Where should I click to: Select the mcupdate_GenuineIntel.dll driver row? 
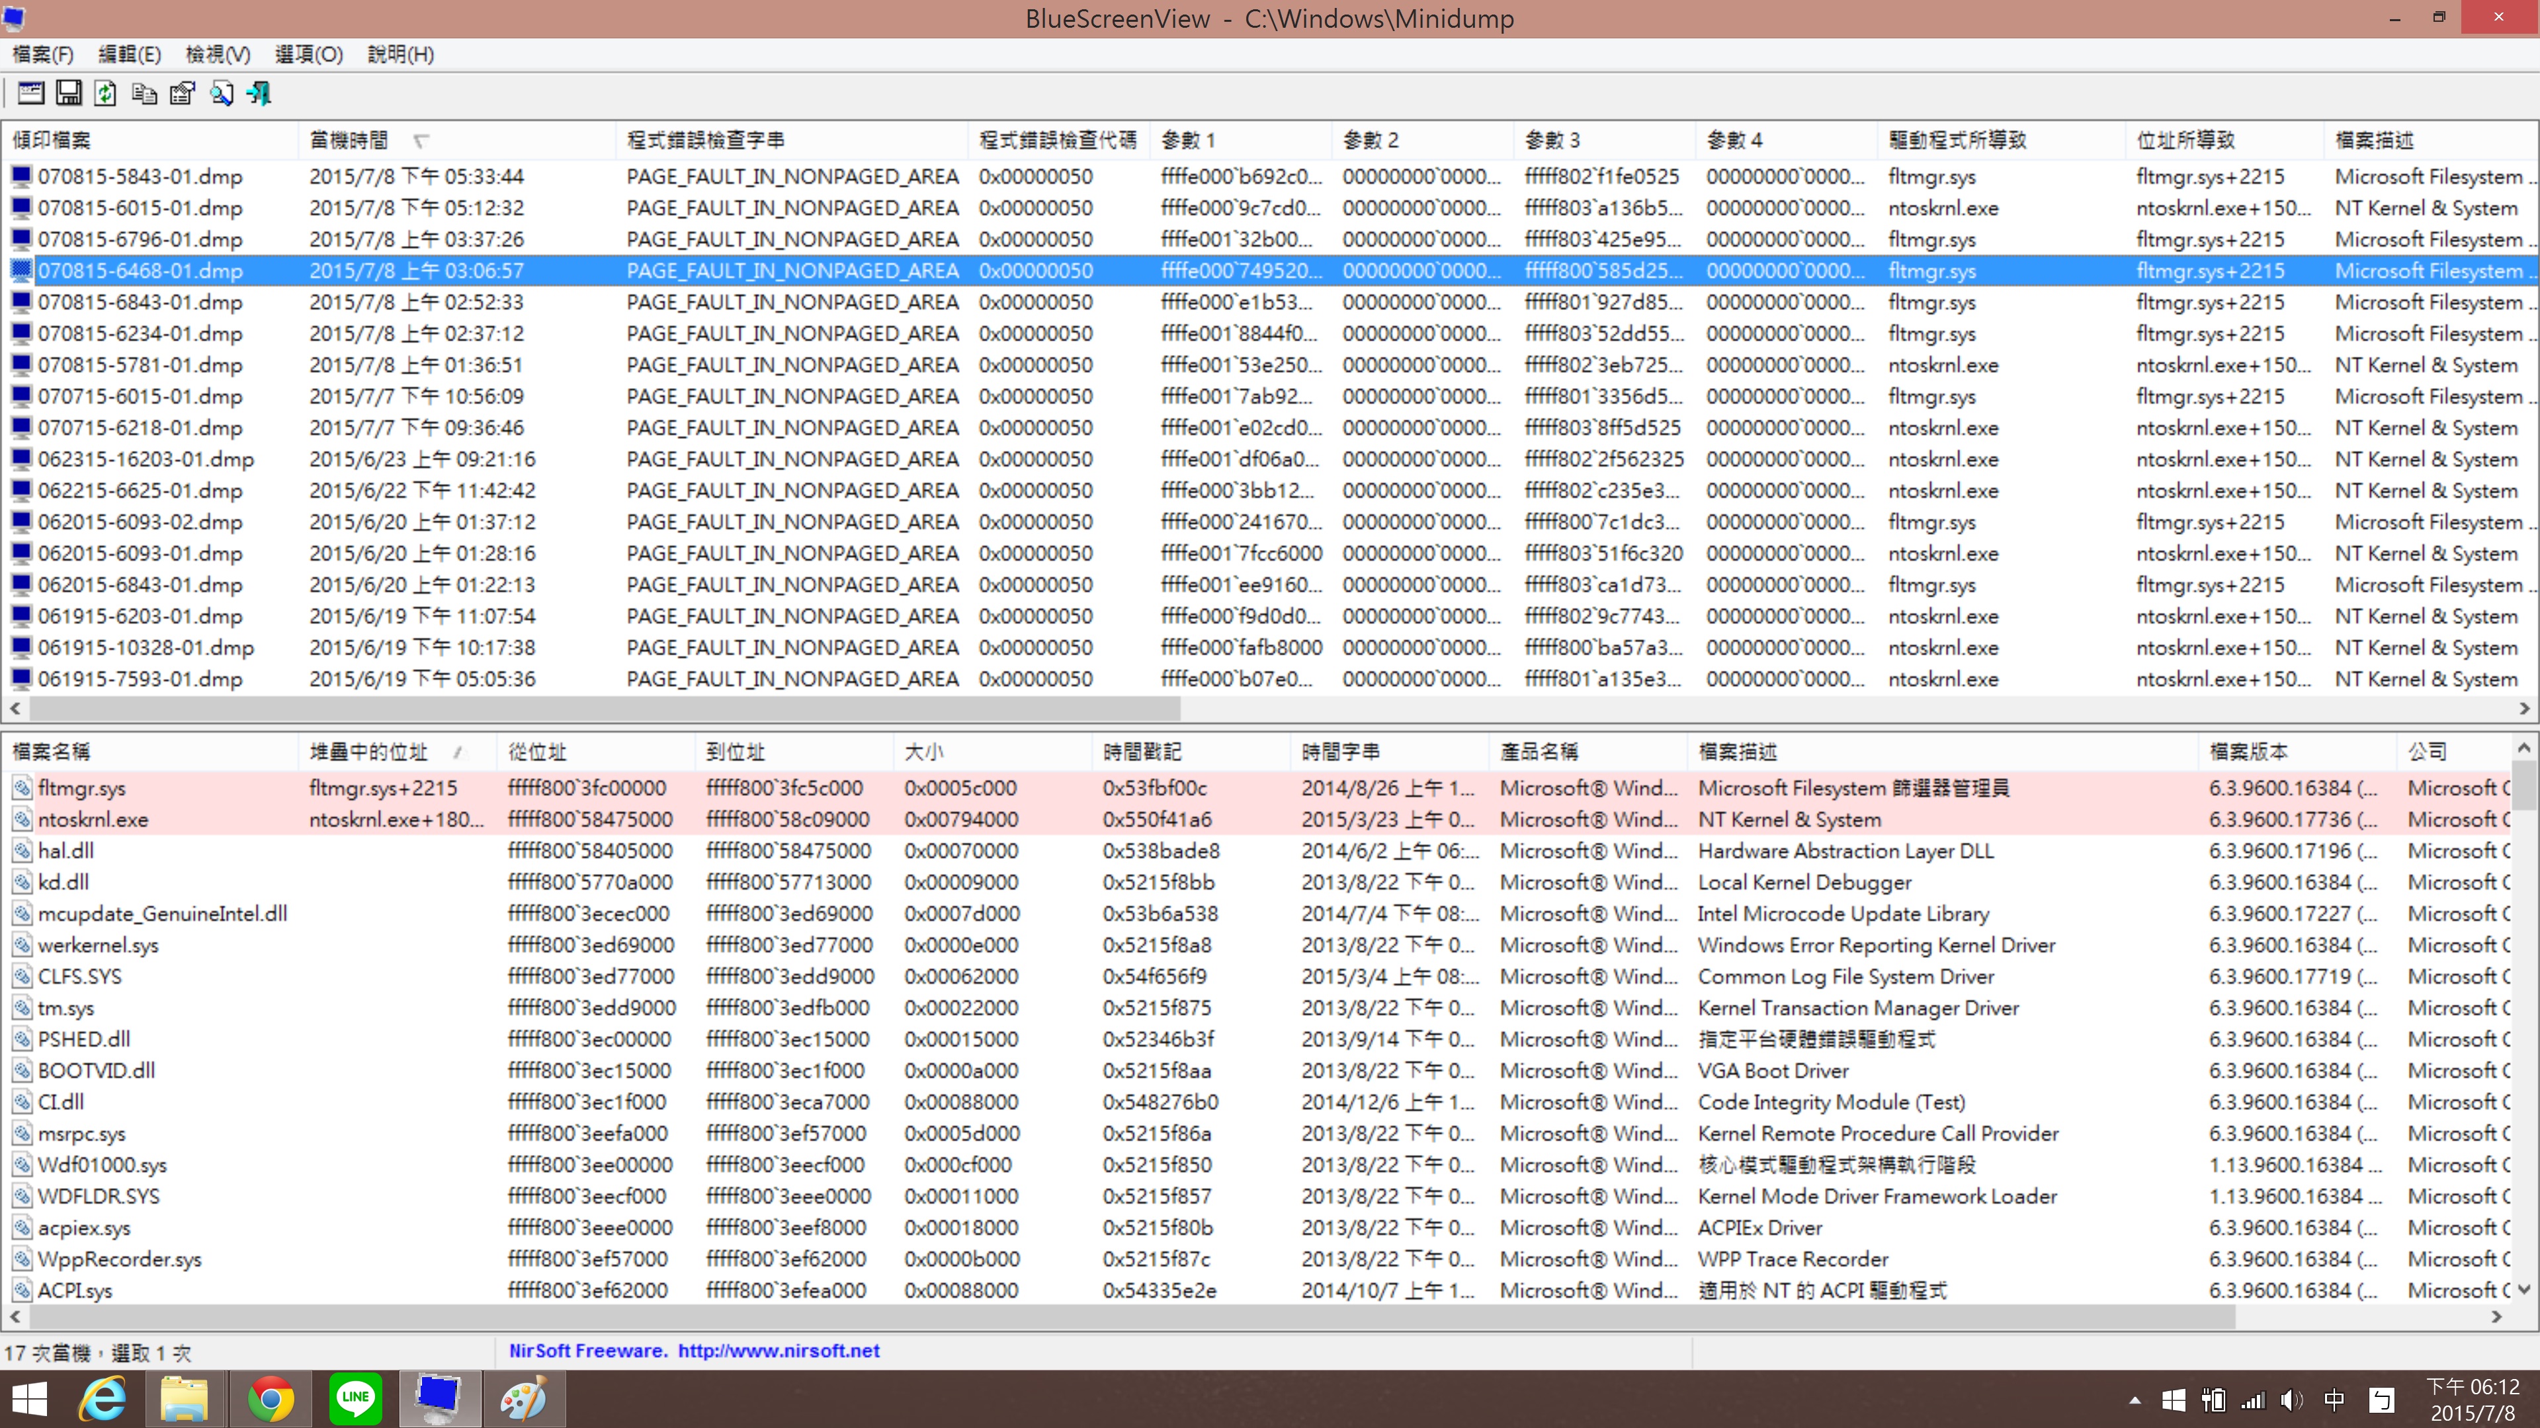1257,914
